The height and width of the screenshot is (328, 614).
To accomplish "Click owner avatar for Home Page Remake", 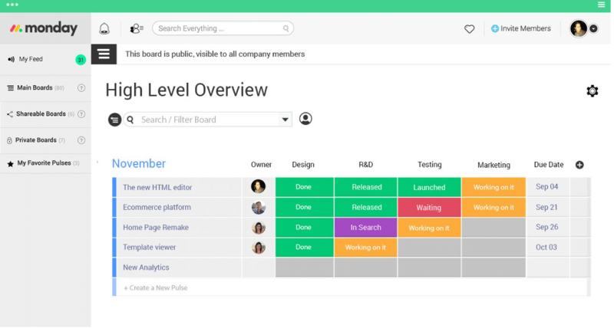I will pos(259,227).
